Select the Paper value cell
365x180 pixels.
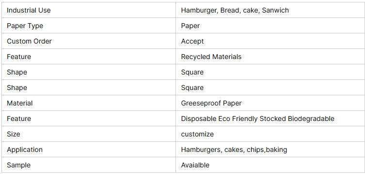pos(270,26)
